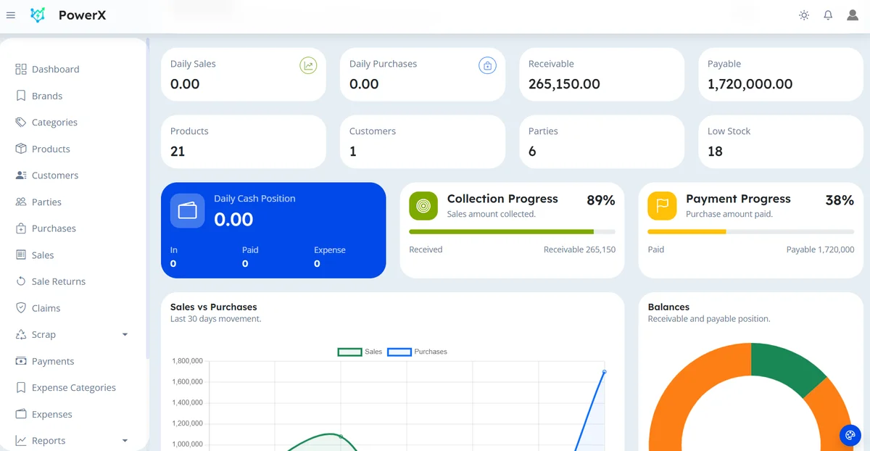
Task: Click the 89% collection percentage
Action: click(601, 201)
